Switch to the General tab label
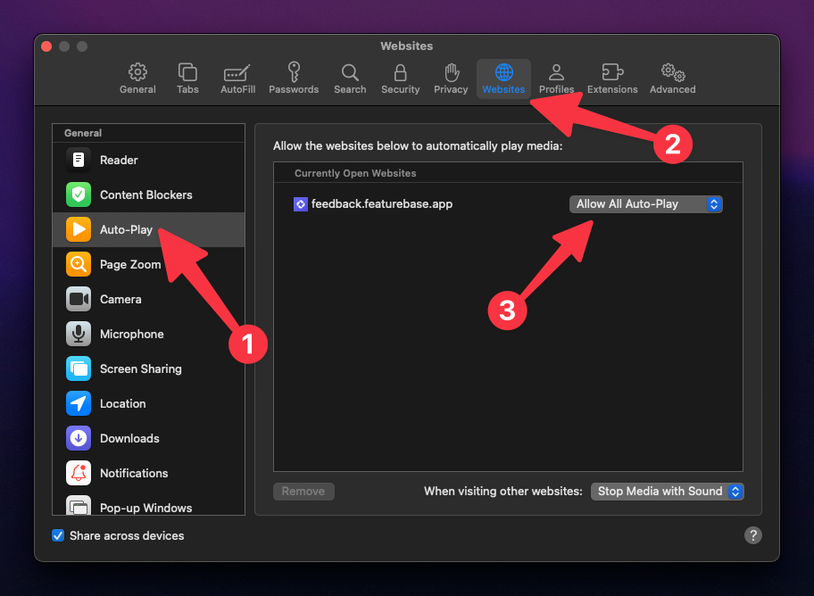The width and height of the screenshot is (814, 596). tap(137, 89)
